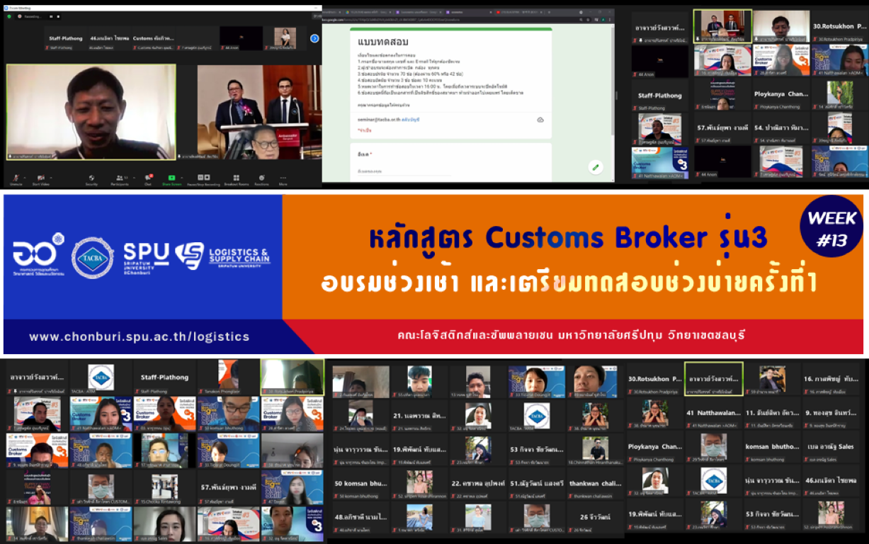
Task: Open the Reactions icon
Action: click(x=262, y=178)
